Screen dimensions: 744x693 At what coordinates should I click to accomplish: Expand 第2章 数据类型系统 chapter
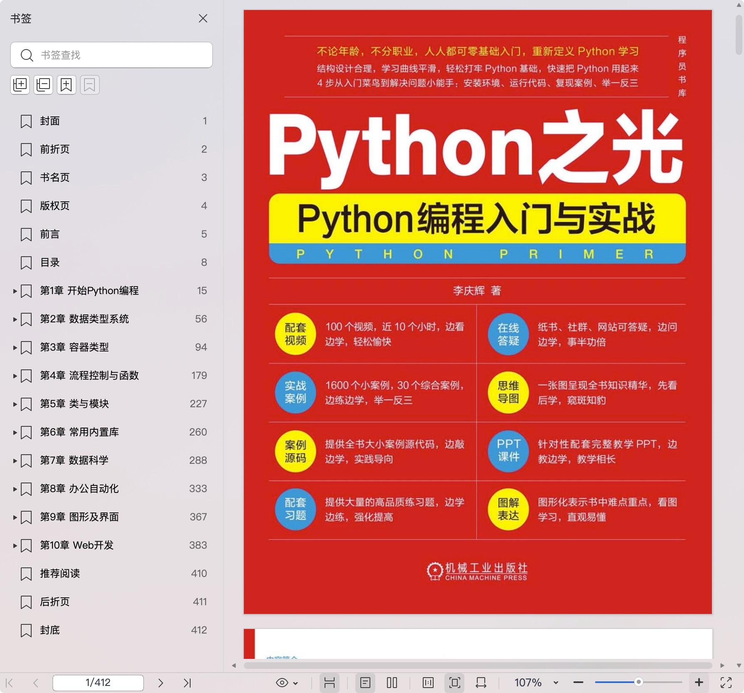pyautogui.click(x=15, y=319)
